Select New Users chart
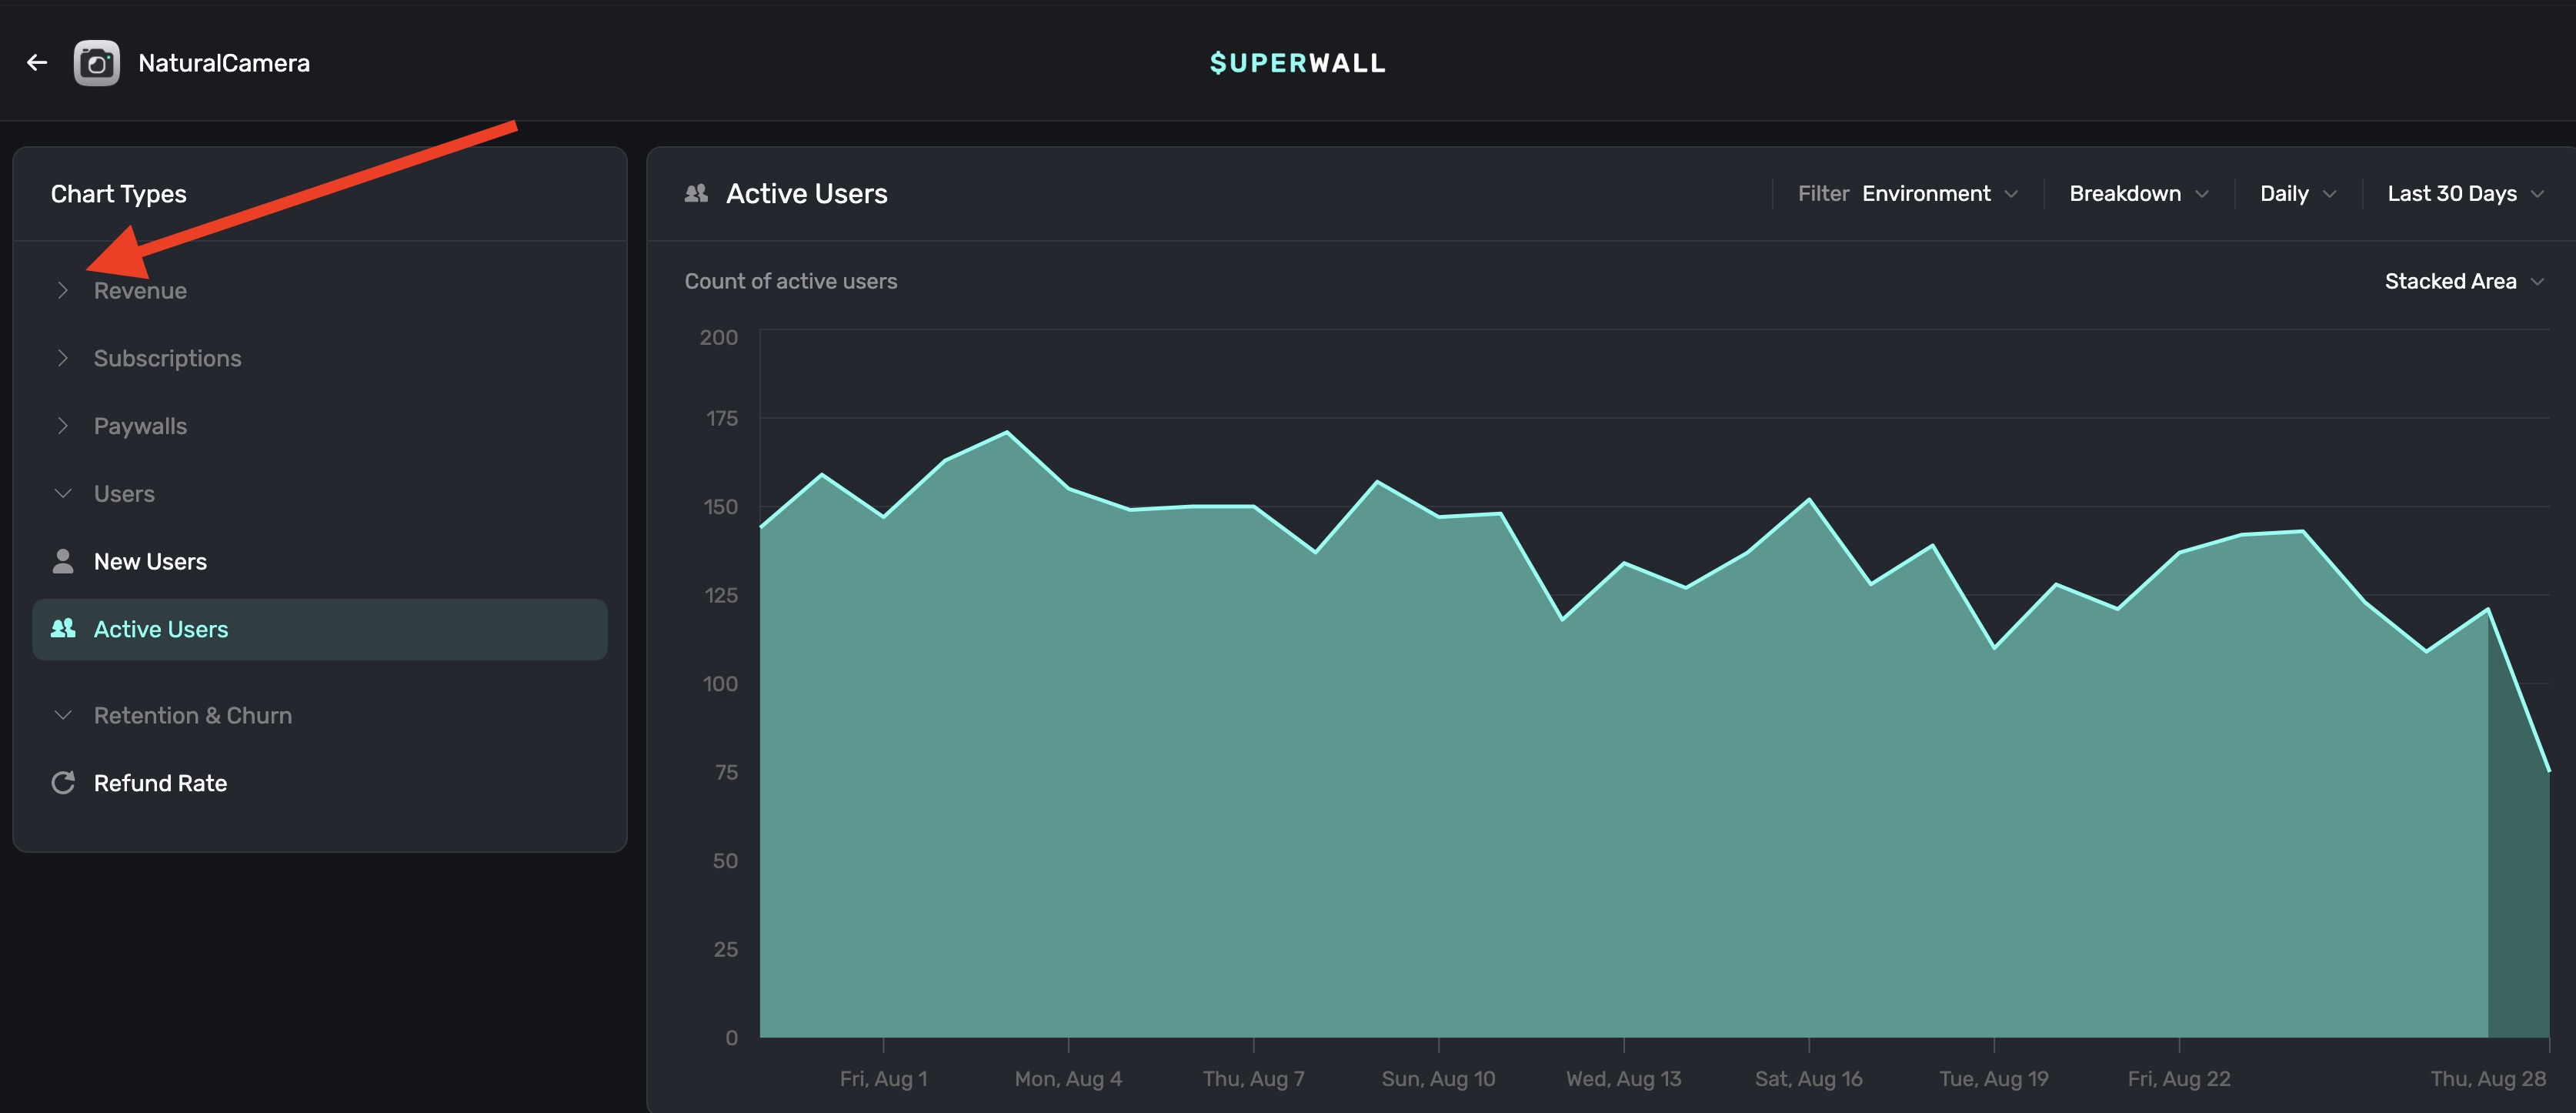This screenshot has width=2576, height=1113. pyautogui.click(x=150, y=561)
